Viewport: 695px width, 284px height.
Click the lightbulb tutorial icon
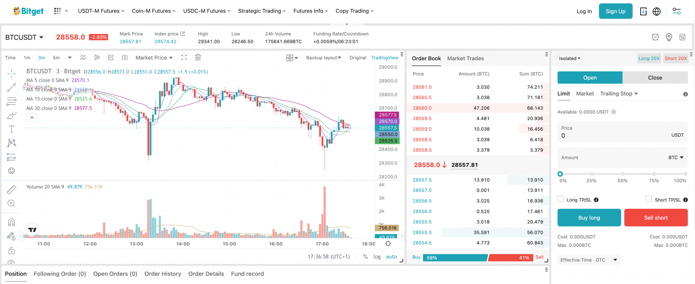[x=669, y=37]
